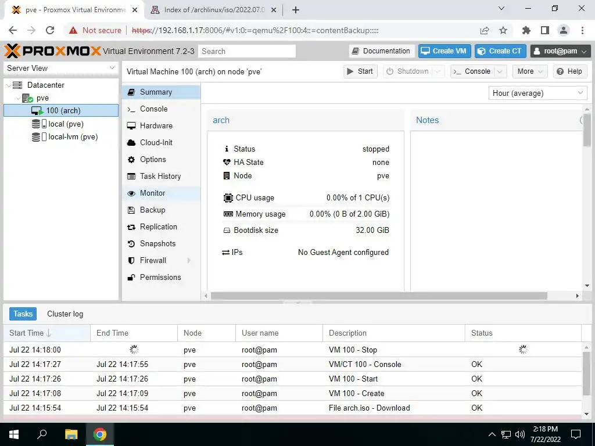595x446 pixels.
Task: Click the browser reload icon
Action: click(x=50, y=30)
